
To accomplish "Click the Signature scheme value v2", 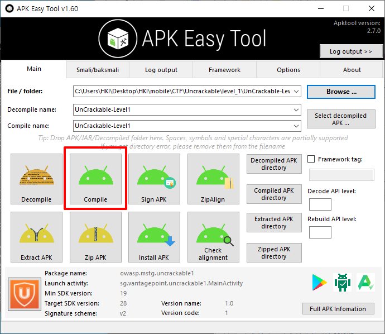I will [x=123, y=313].
